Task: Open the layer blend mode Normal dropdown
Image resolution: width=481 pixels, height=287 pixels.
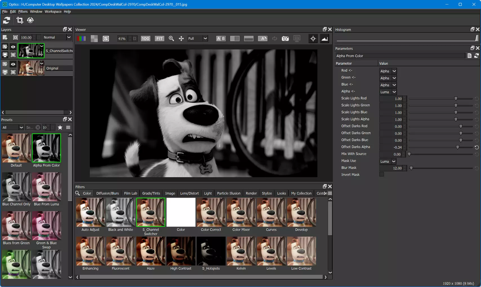Action: (x=57, y=37)
